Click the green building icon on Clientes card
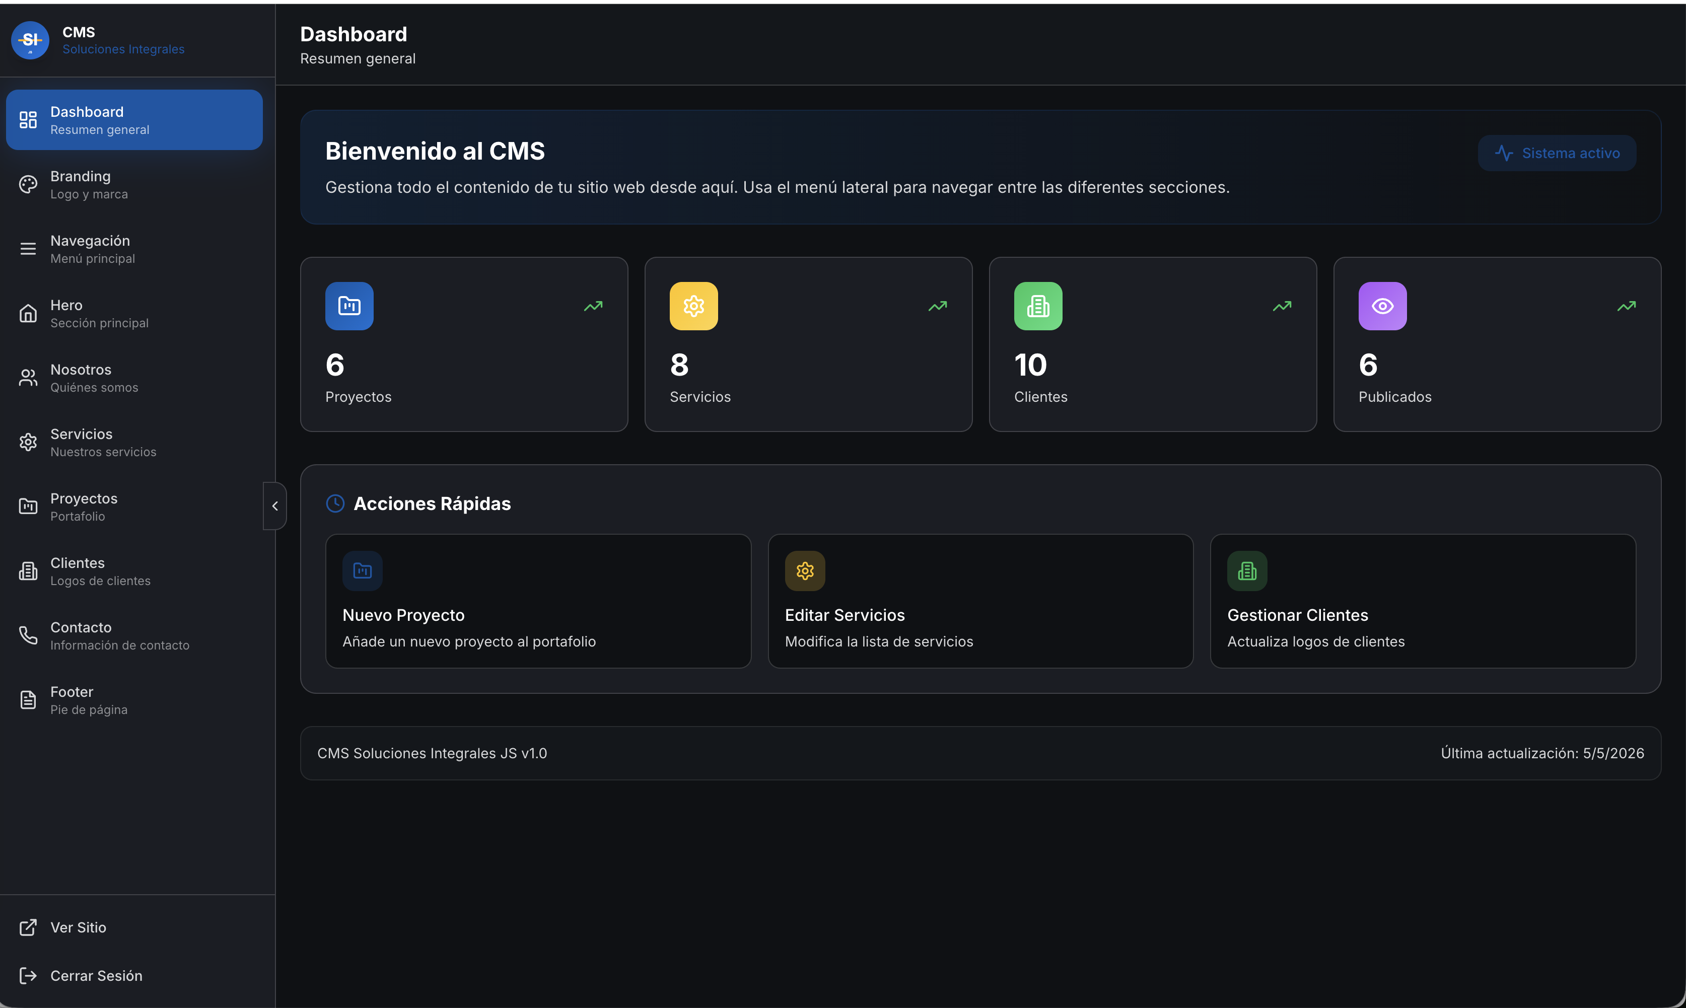 1038,306
